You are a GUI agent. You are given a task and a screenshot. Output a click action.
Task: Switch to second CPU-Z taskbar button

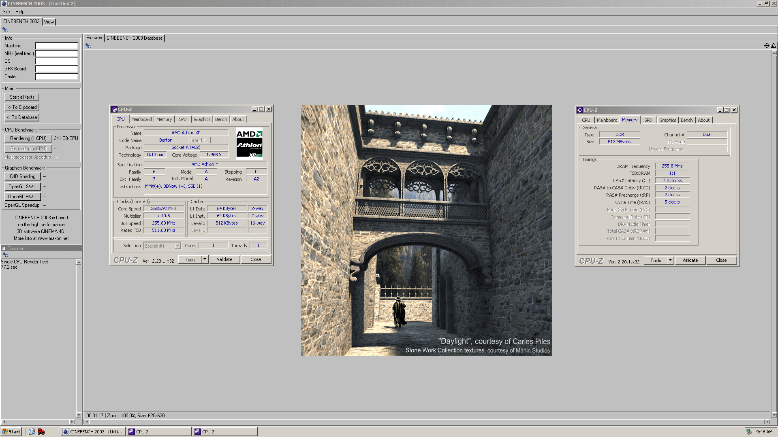pyautogui.click(x=225, y=432)
